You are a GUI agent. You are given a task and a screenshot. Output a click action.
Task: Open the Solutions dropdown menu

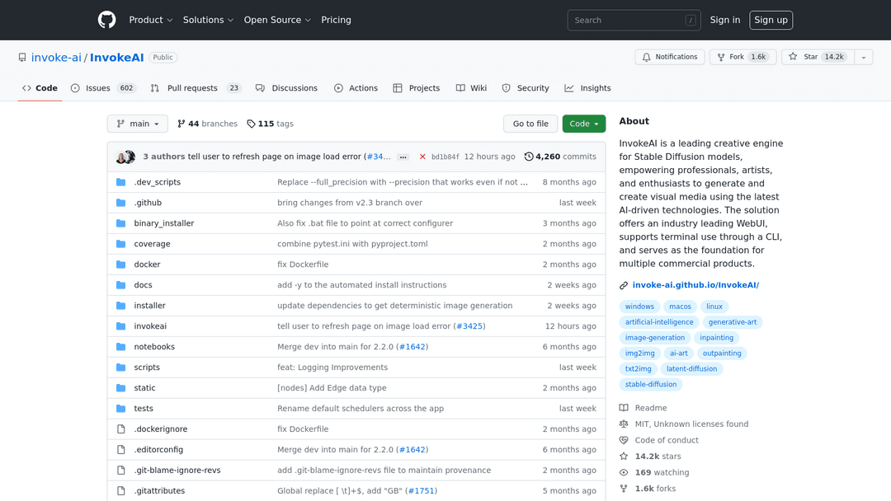(x=208, y=20)
